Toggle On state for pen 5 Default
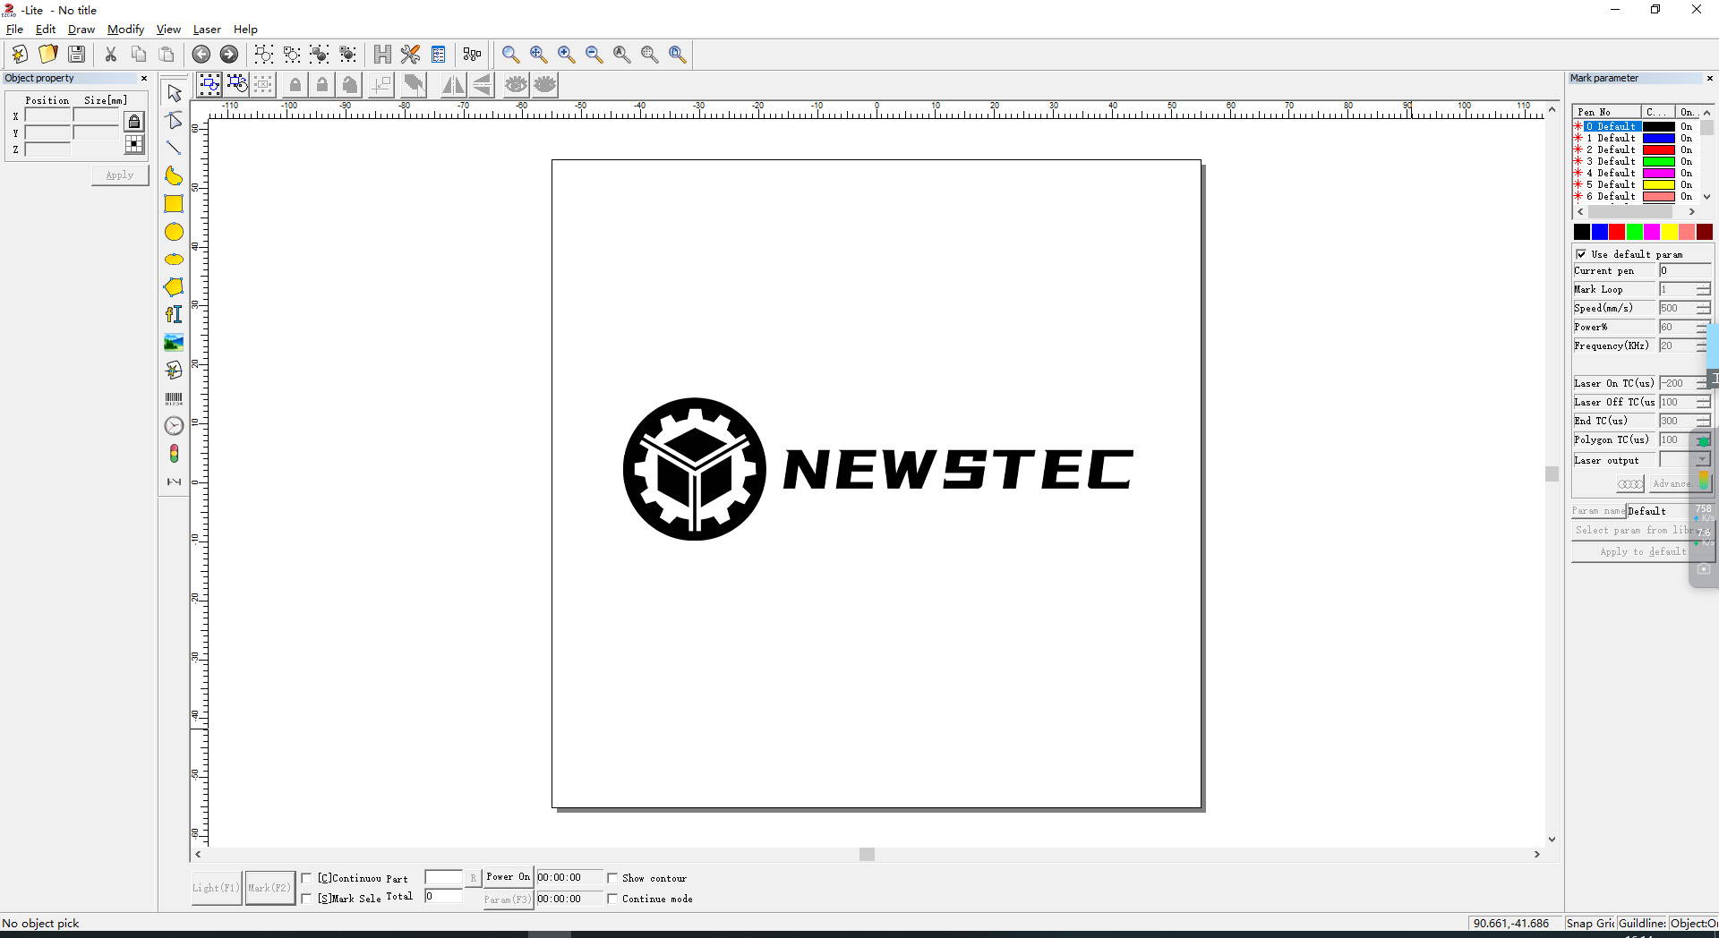Screen dimensions: 1719x938 coord(1686,184)
